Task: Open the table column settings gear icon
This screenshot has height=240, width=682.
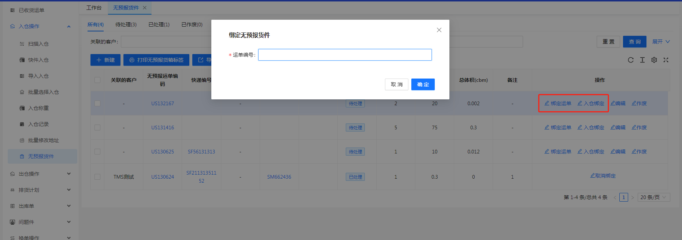Action: click(x=654, y=60)
